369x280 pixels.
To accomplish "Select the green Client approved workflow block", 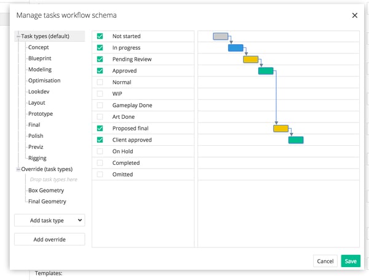I will coord(296,140).
